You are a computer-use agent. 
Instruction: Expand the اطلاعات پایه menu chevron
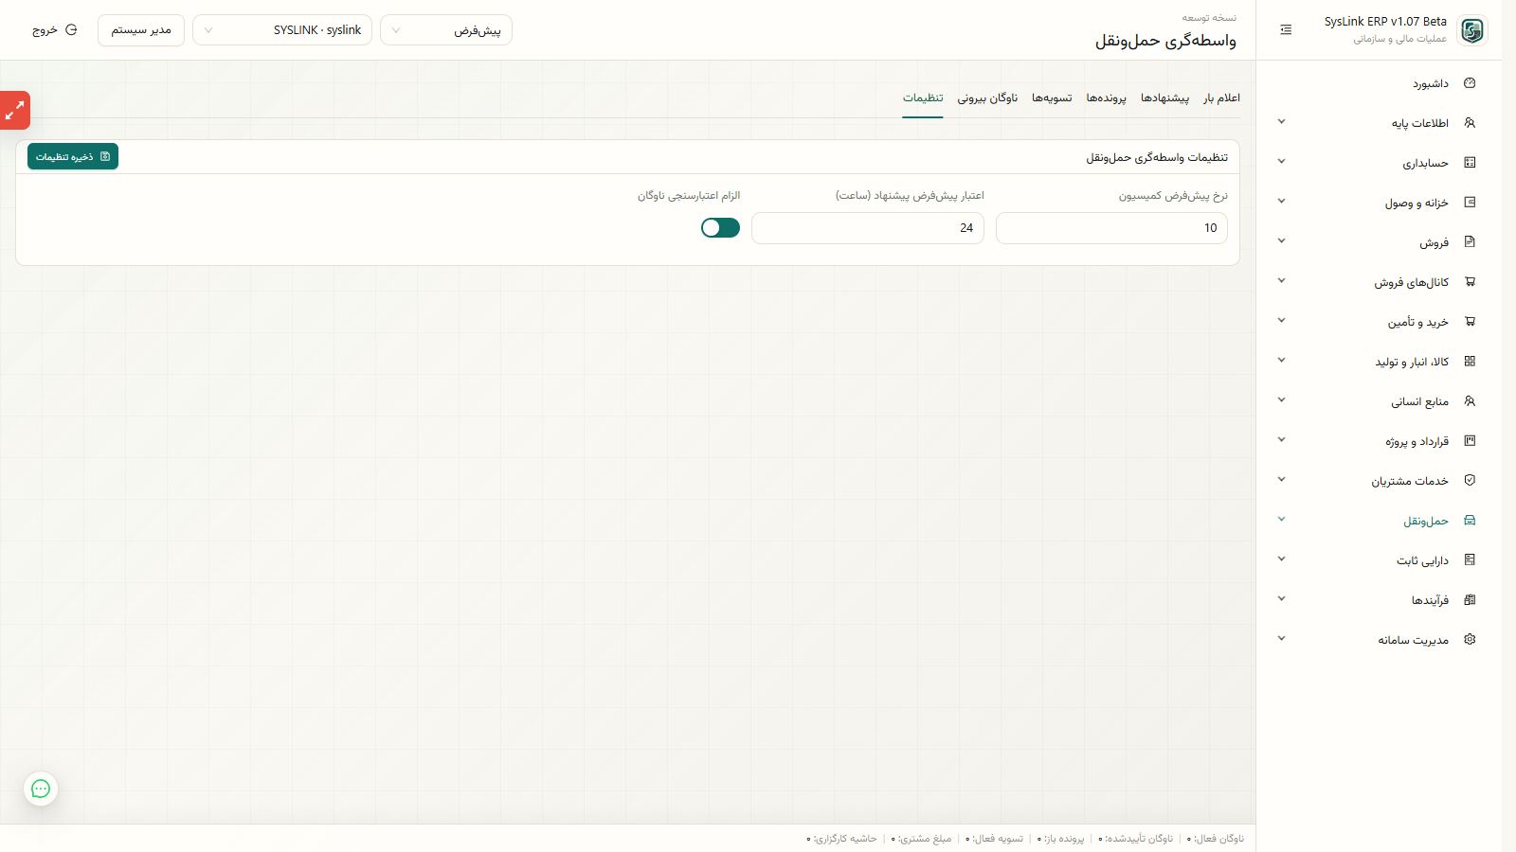(1281, 122)
